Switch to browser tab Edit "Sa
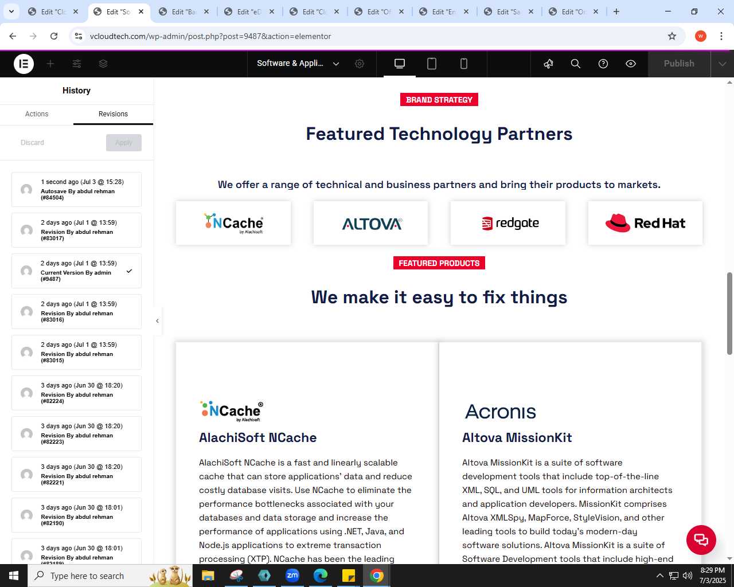The image size is (734, 587). point(509,11)
